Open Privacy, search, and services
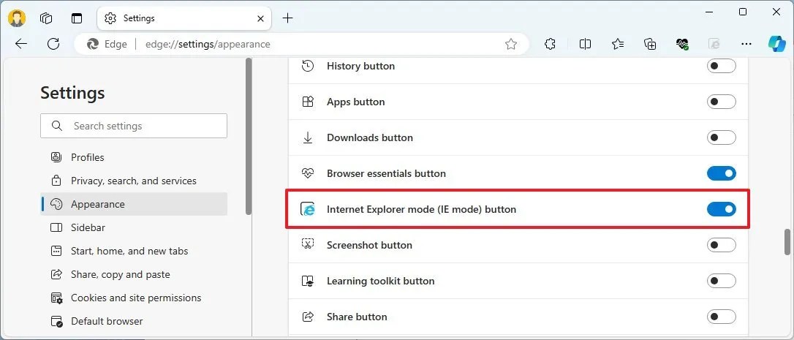Viewport: 794px width, 340px height. pos(134,181)
